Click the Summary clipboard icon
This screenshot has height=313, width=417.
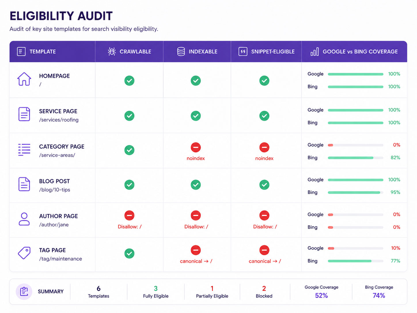click(x=24, y=292)
